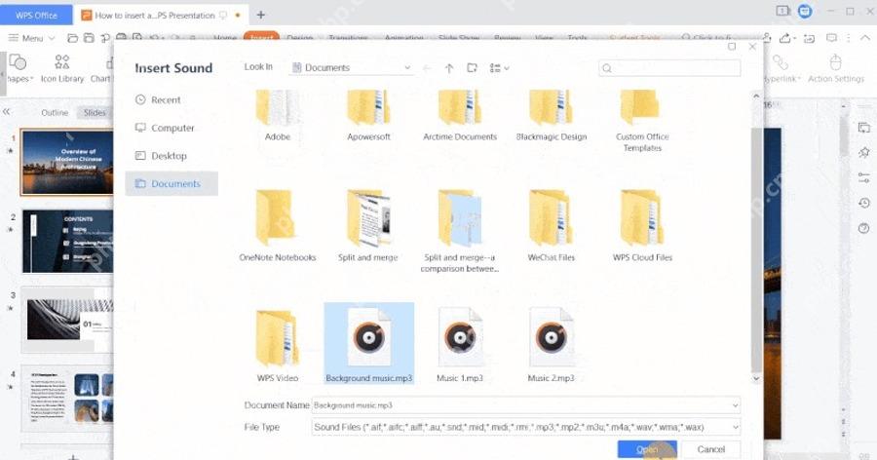Open Action Settings in ribbon
The height and width of the screenshot is (460, 877).
[836, 68]
